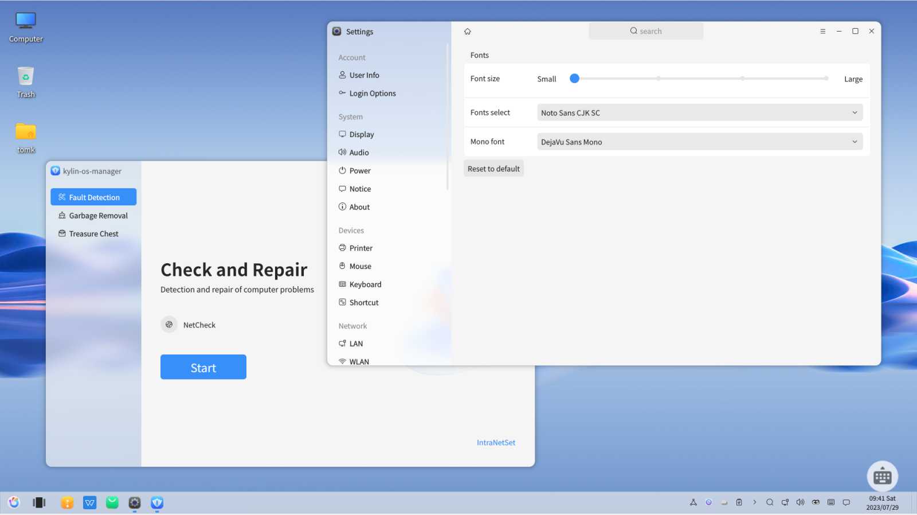
Task: Open the Settings hamburger menu
Action: click(822, 32)
